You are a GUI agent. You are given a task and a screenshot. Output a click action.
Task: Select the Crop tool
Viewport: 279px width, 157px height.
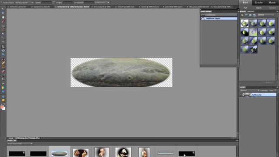click(x=3, y=47)
